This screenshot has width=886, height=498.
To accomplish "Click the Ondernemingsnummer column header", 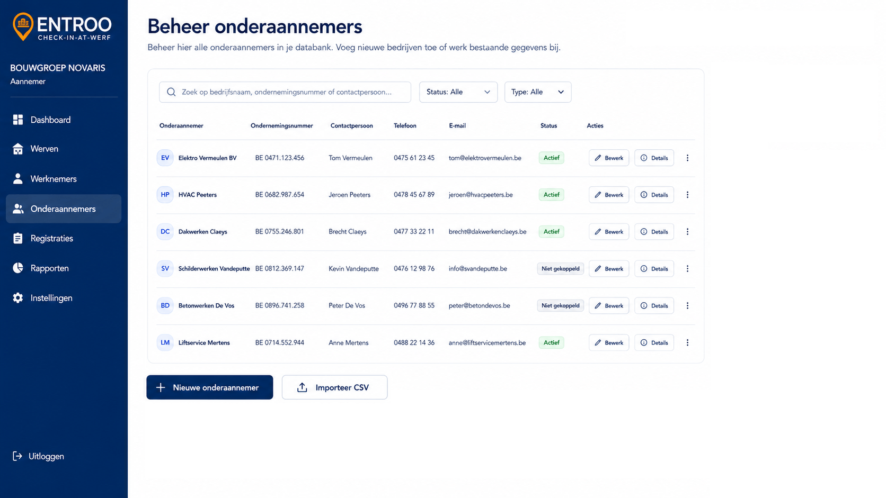I will point(282,126).
